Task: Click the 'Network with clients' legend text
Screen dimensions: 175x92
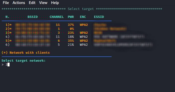Action: [30, 52]
